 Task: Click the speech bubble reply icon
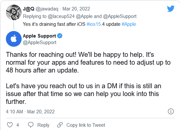(31, 125)
